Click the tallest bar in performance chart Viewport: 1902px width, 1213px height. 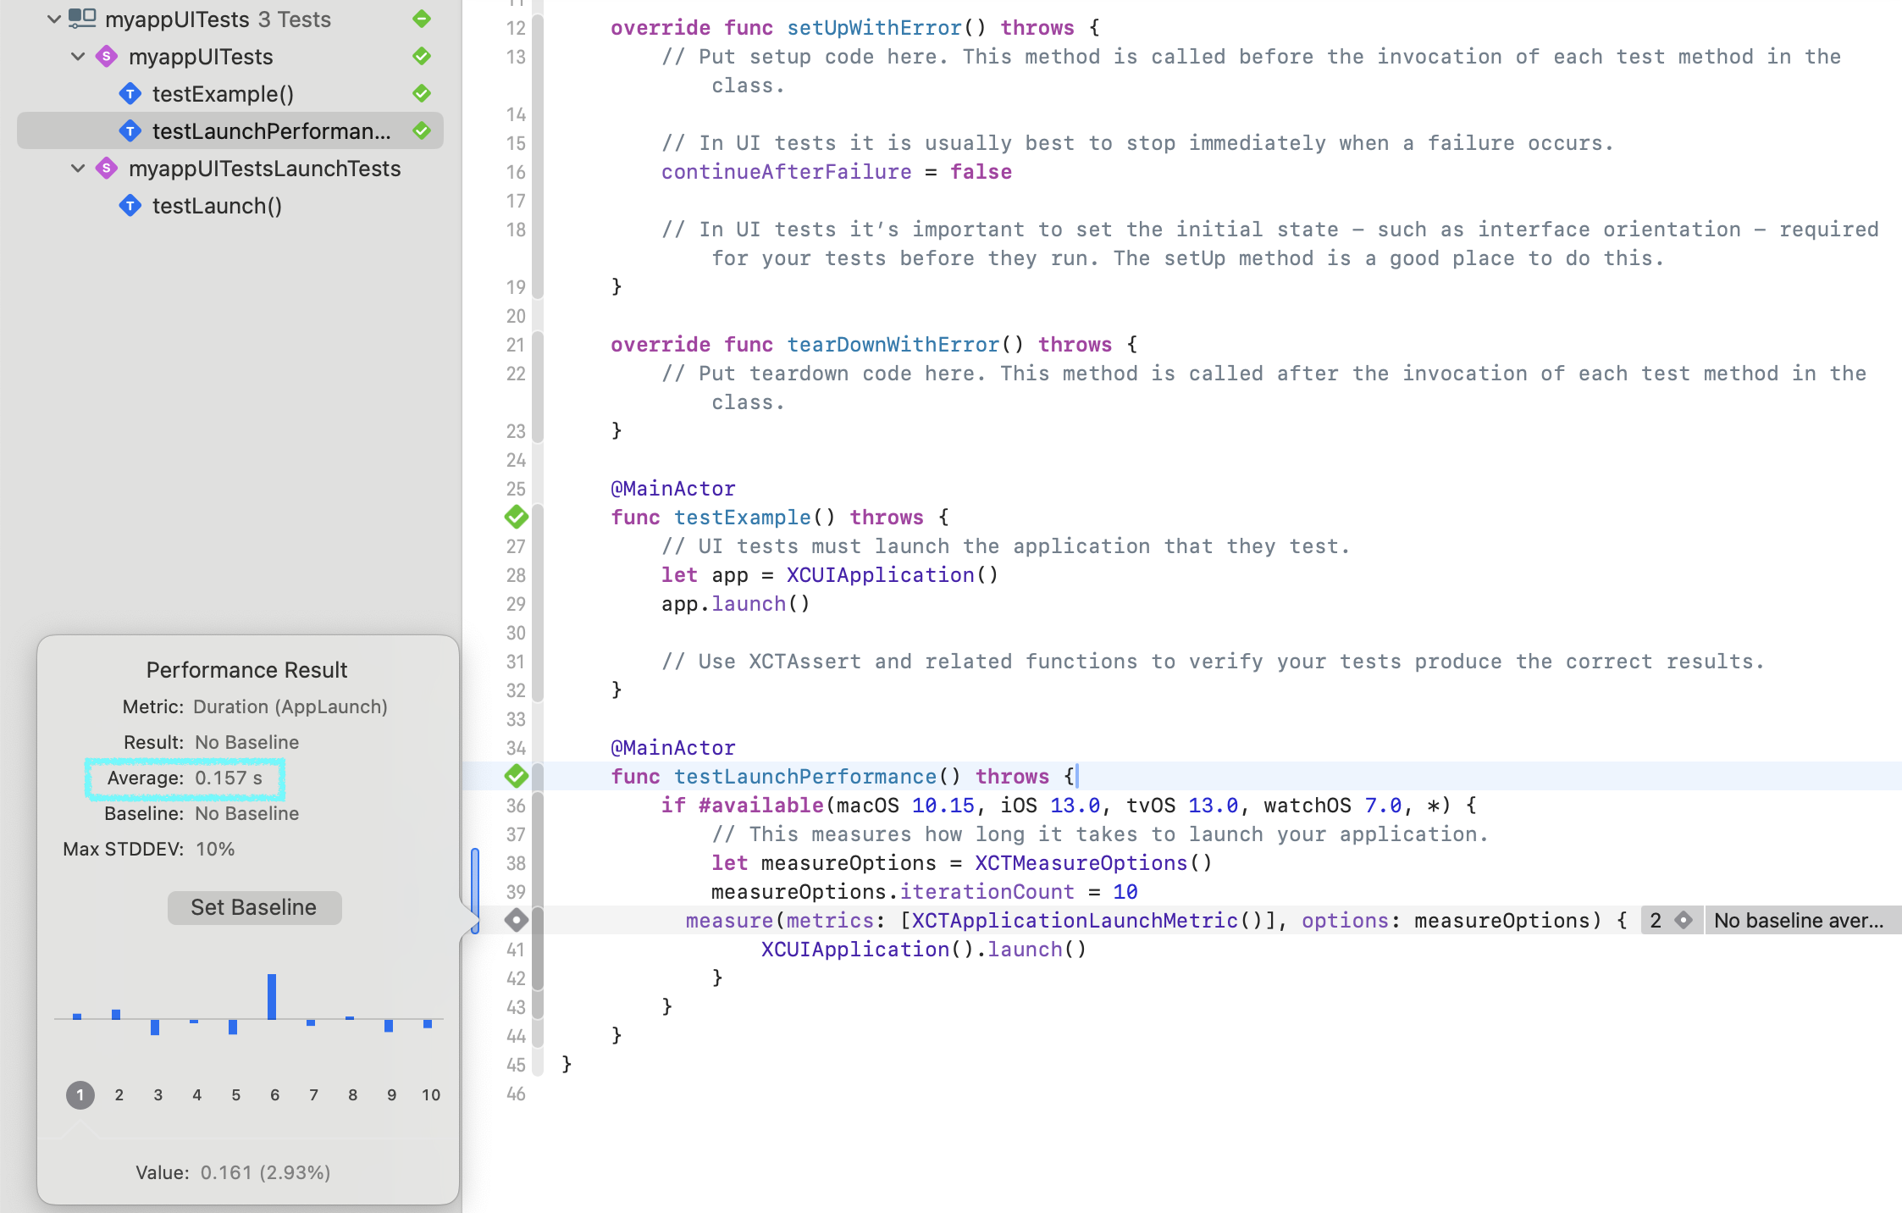tap(272, 996)
